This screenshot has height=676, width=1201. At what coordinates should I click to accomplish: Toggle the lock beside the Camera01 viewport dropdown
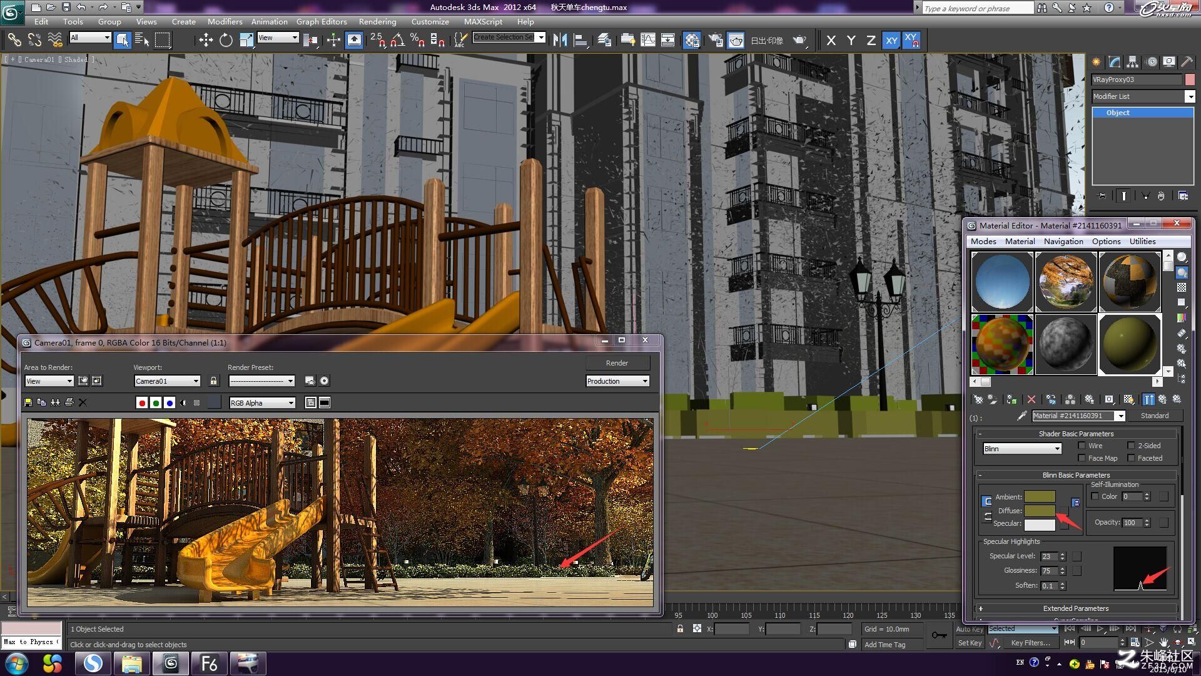point(213,381)
